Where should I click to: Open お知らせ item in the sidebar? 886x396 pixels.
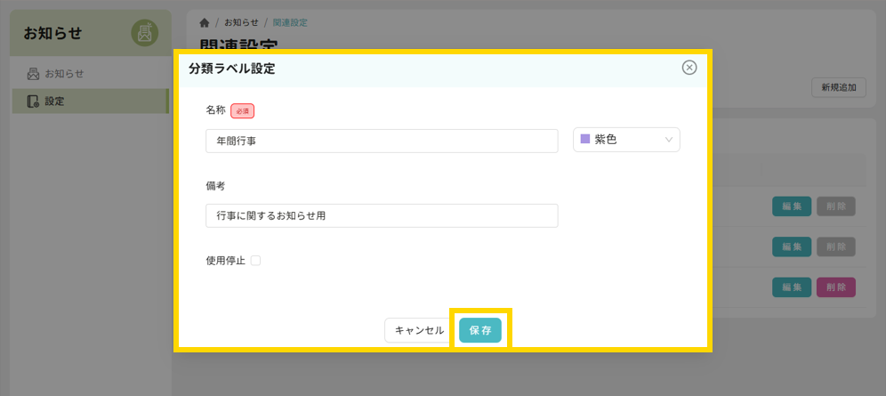tap(64, 73)
